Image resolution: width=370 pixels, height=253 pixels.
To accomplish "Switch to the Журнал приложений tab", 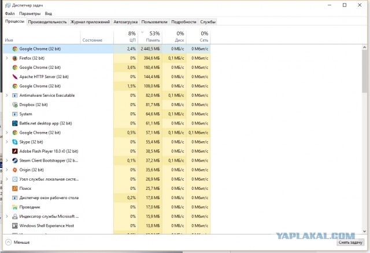I will [x=90, y=22].
